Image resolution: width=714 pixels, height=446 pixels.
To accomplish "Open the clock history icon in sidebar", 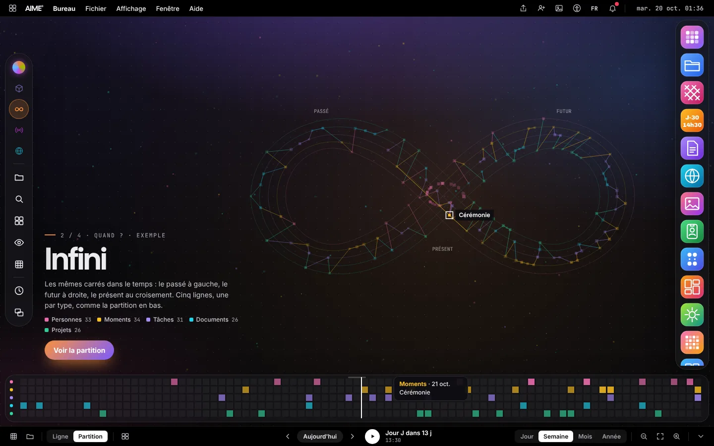I will pos(19,290).
